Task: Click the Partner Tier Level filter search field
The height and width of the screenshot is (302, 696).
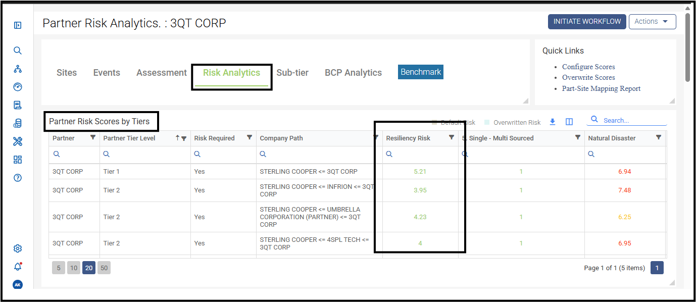Action: [x=145, y=155]
